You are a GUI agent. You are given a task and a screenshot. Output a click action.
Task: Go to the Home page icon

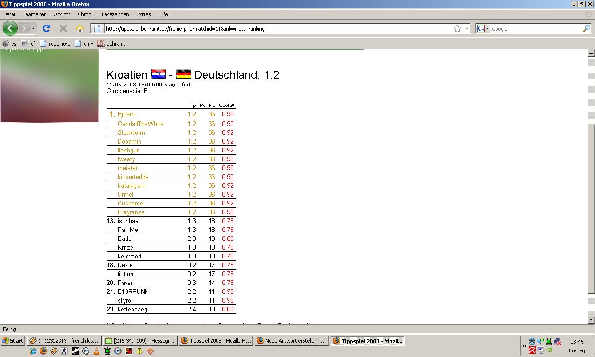tap(80, 28)
